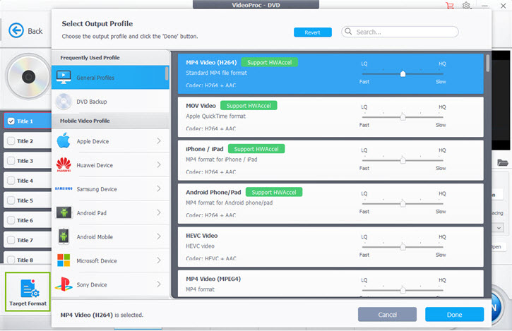Expand Samsung Device chevron arrow
Viewport: 512px width, 331px height.
(x=158, y=189)
